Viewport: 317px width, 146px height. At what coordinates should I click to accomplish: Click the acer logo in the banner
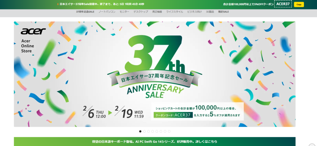(x=33, y=31)
